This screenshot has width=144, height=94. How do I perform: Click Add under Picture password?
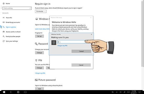click(x=39, y=89)
